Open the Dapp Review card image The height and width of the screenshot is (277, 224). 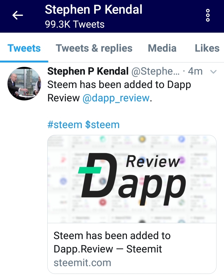132,179
